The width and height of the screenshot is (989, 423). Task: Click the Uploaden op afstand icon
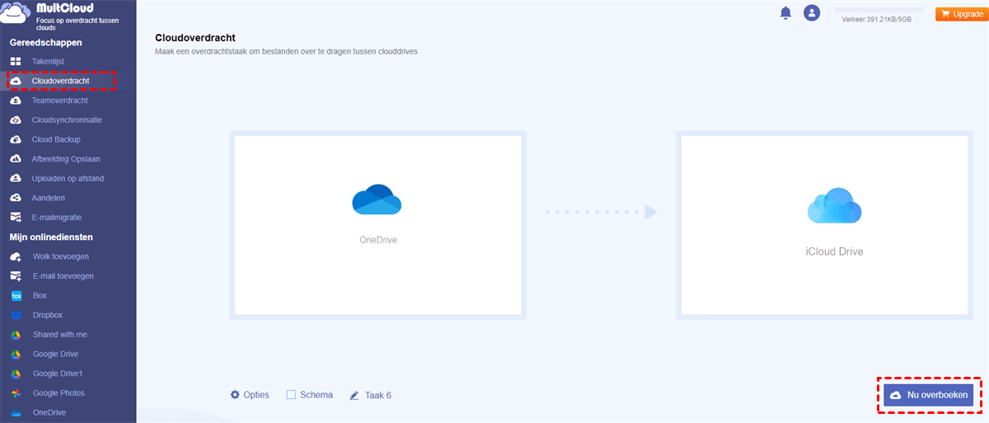[16, 178]
